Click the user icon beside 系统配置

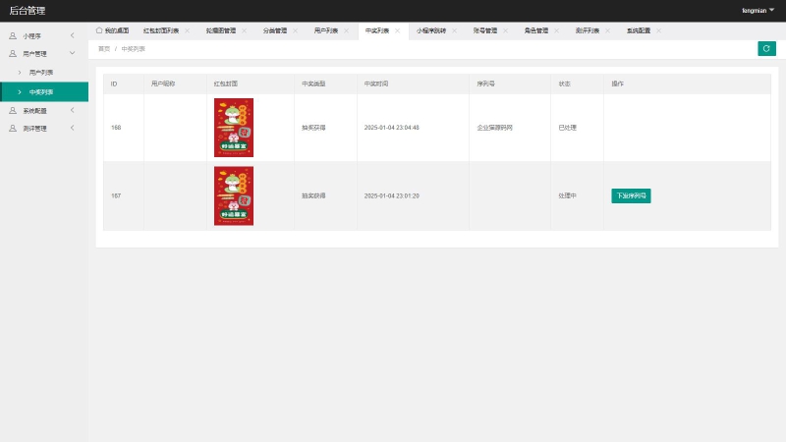click(x=13, y=110)
